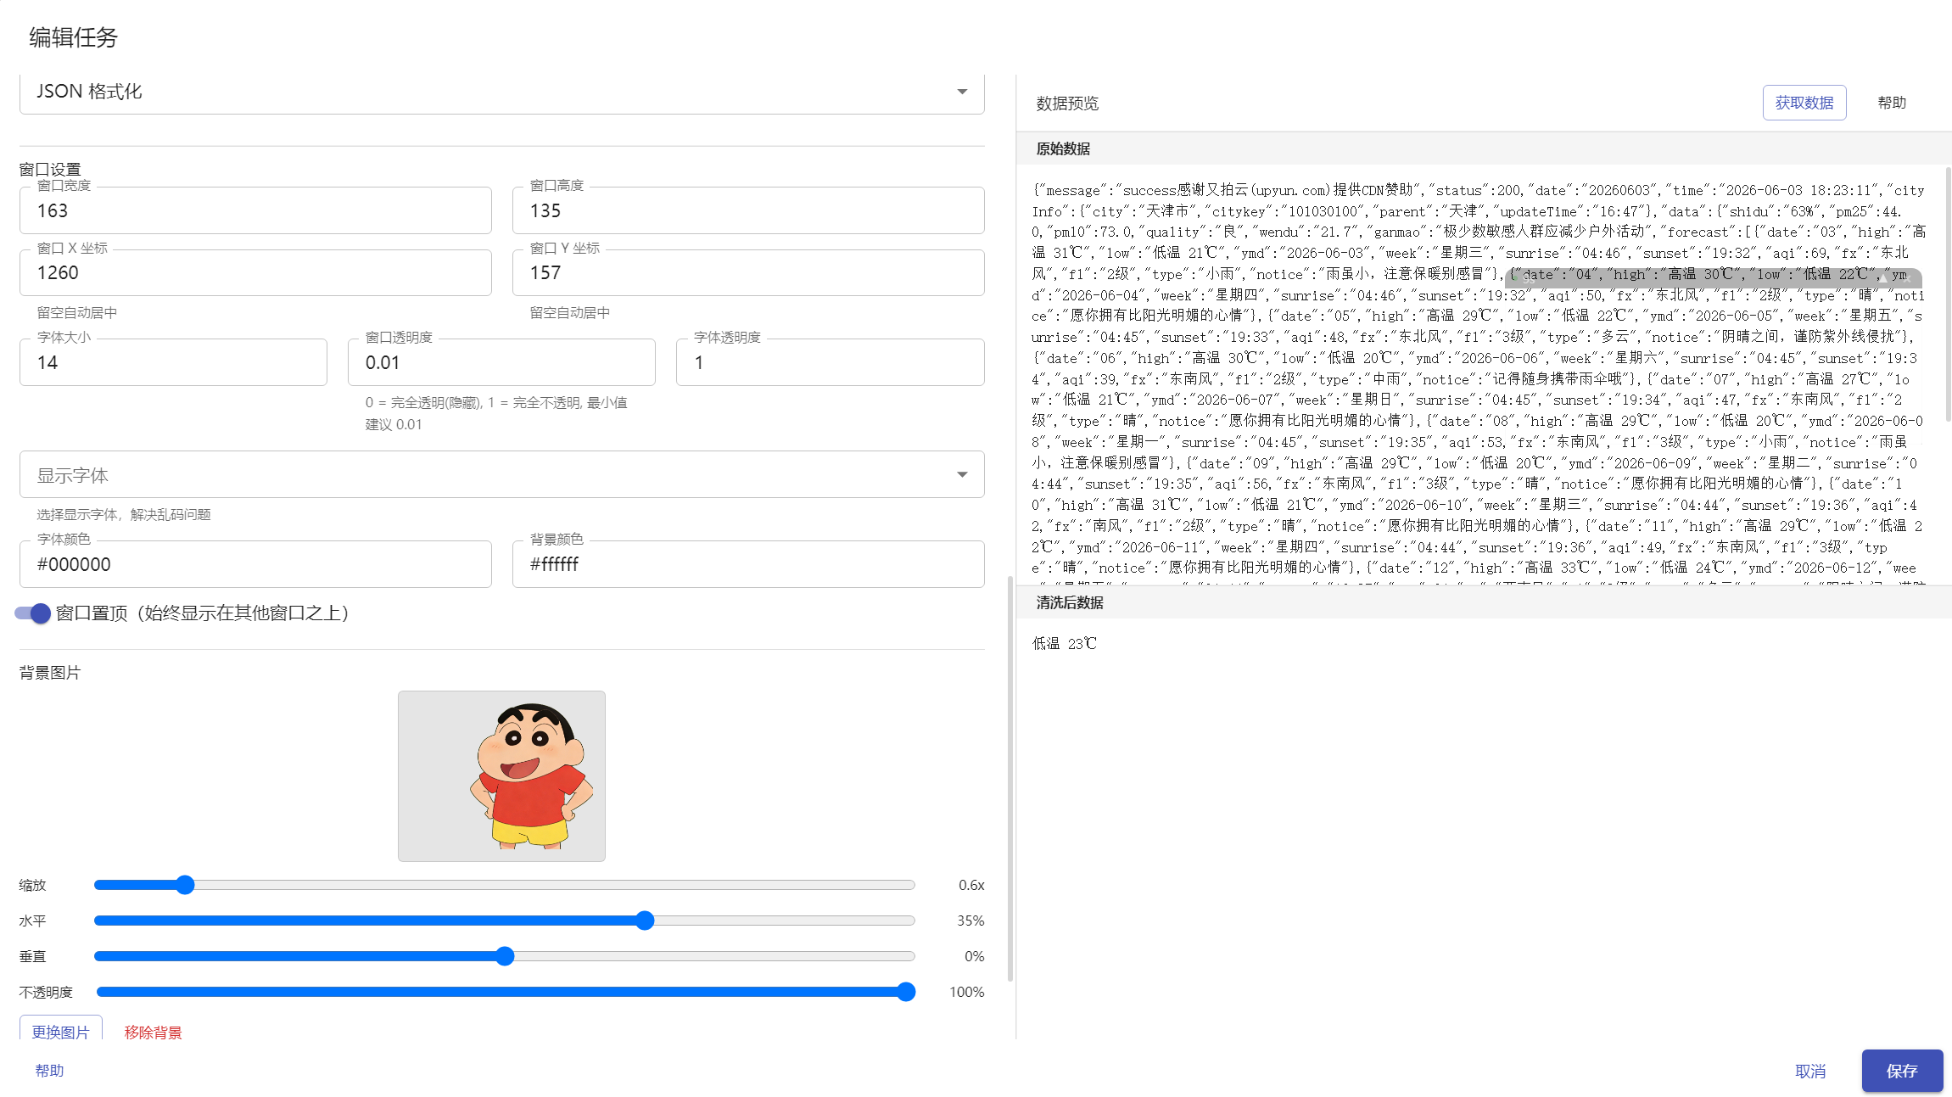Open 帮助 in the data preview header
Screen dimensions: 1952x1097
point(1891,103)
